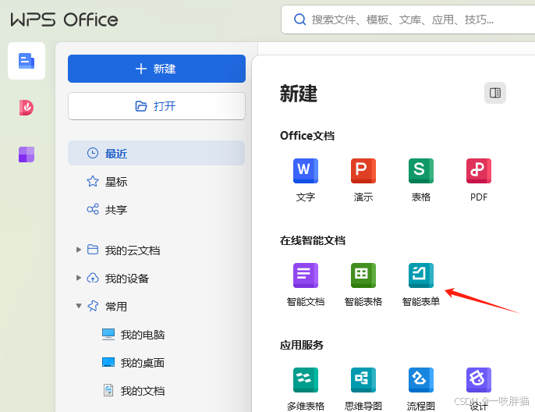Create a new 智能文档

pyautogui.click(x=306, y=285)
